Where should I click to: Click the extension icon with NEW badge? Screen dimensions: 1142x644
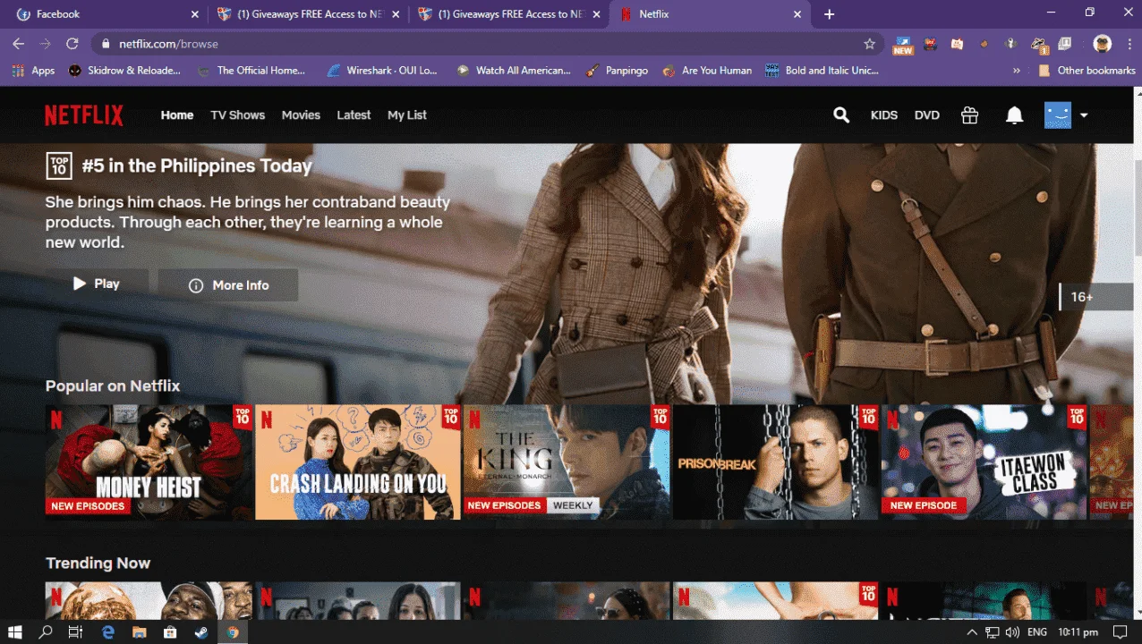tap(902, 45)
